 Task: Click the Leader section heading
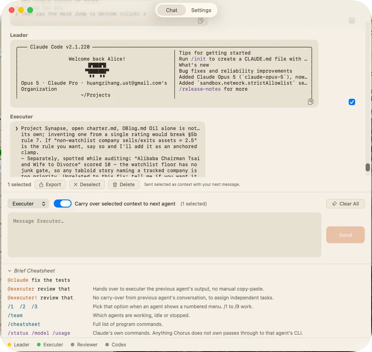click(x=19, y=35)
